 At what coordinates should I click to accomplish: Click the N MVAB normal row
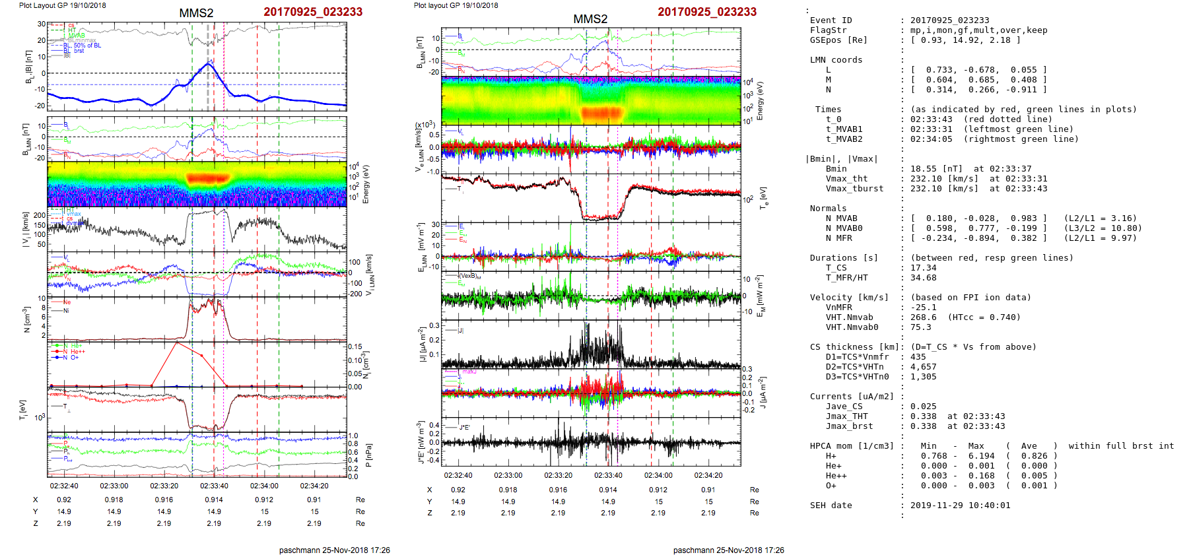tap(841, 218)
